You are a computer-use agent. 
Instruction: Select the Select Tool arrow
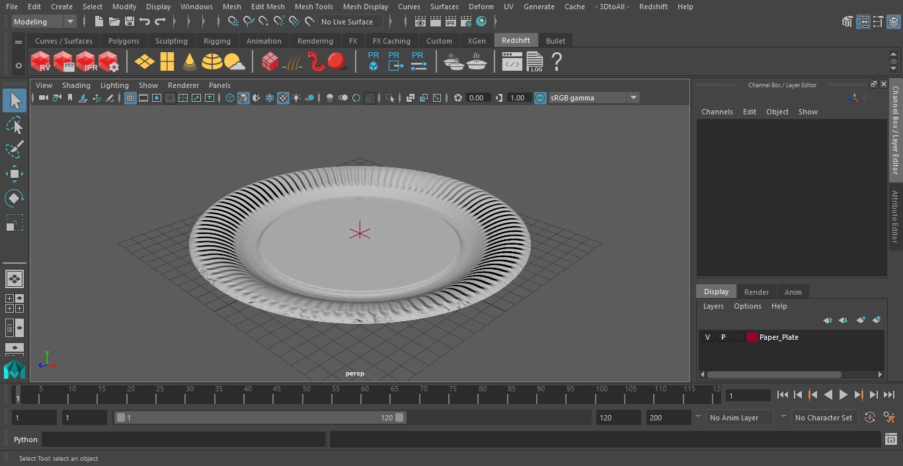pos(15,100)
